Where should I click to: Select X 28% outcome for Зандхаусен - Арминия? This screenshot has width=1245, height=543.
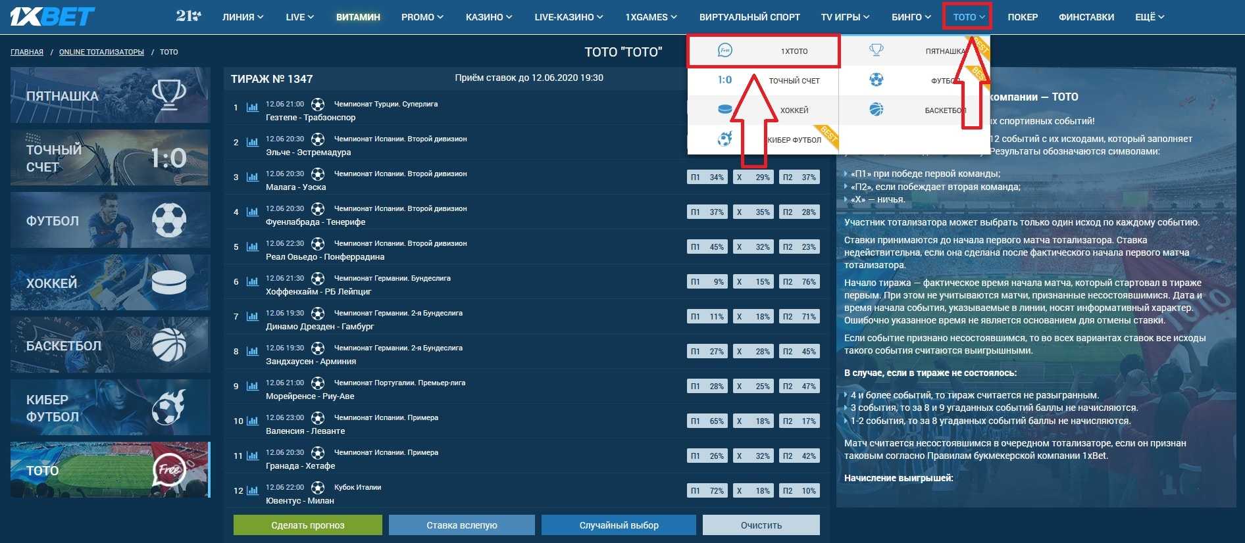tap(753, 352)
